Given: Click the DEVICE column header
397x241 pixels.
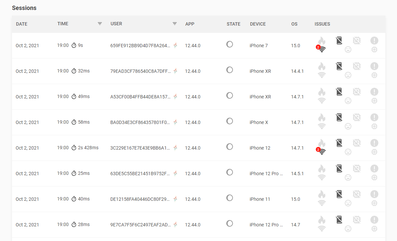Looking at the screenshot, I should coord(258,24).
